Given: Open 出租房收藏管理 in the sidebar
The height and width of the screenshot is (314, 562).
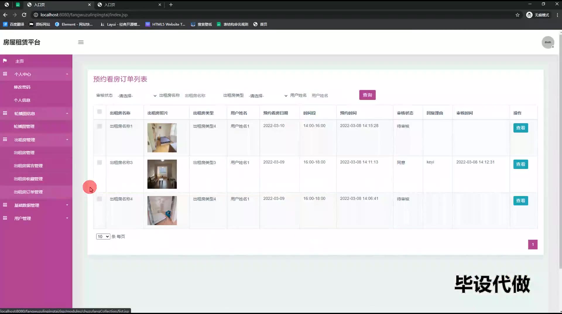Looking at the screenshot, I should (28, 179).
